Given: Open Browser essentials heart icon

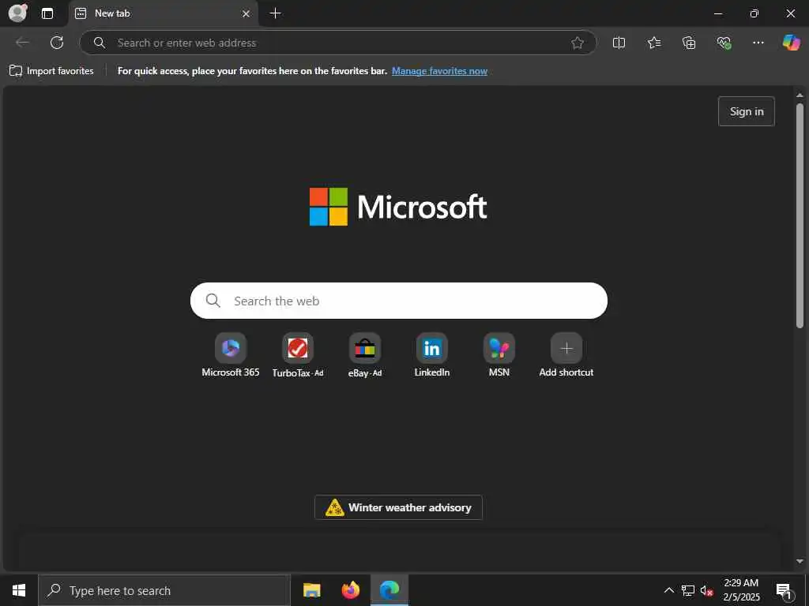Looking at the screenshot, I should [x=724, y=43].
